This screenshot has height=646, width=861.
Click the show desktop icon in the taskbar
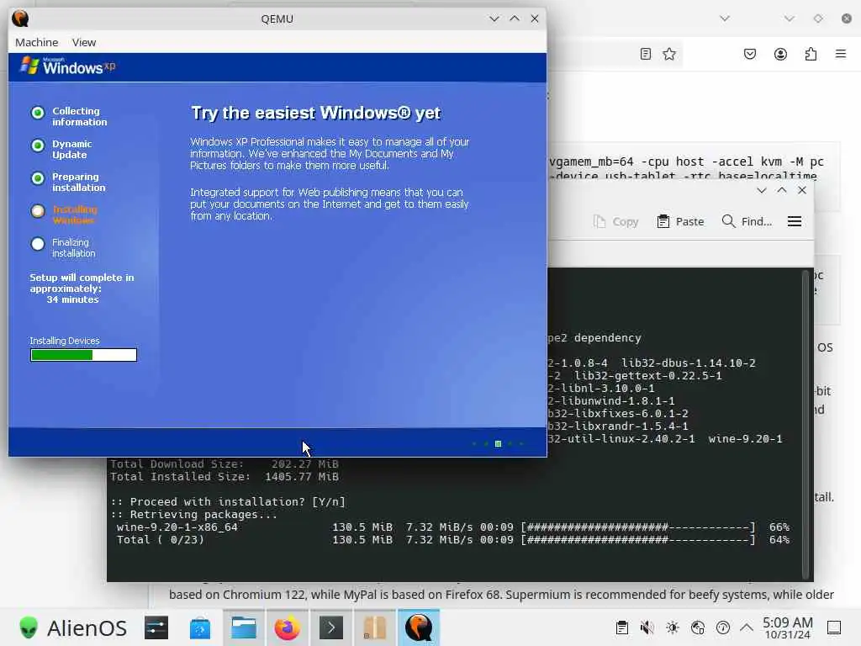834,627
